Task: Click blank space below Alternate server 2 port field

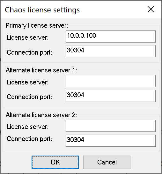Action: point(81,149)
